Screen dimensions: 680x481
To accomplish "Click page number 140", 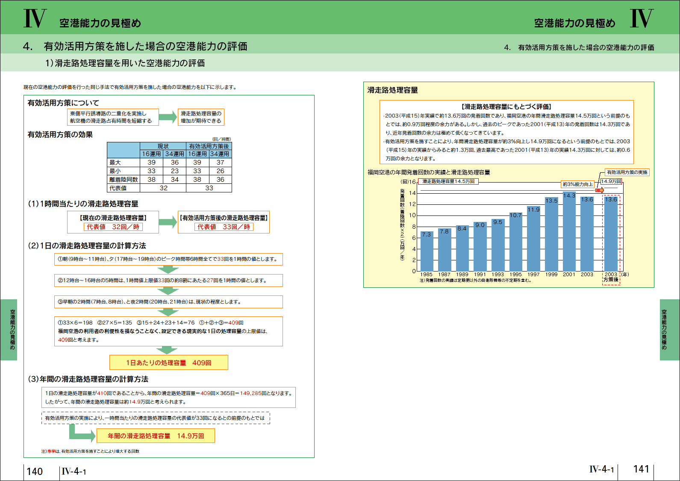I will tap(35, 472).
